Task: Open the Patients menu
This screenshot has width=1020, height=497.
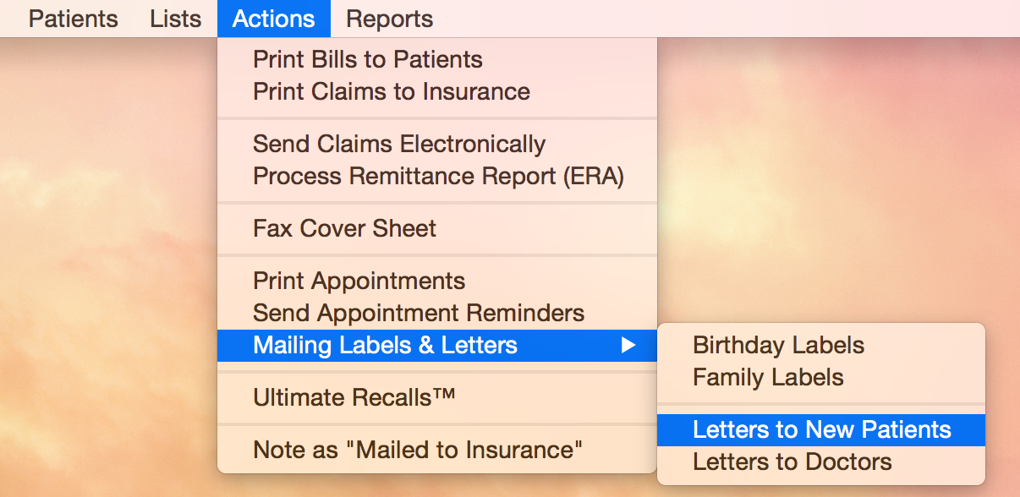Action: (x=73, y=18)
